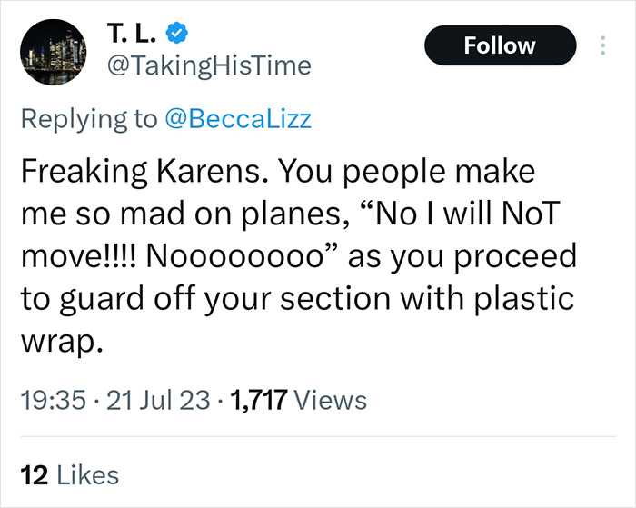Screen dimensions: 636x508
Task: Open the @BeccaLizz profile link
Action: (x=239, y=120)
